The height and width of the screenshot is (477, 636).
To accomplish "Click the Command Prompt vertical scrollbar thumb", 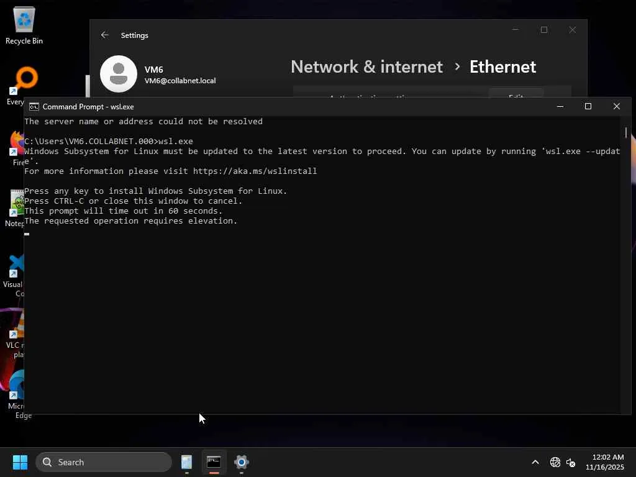I will coord(626,133).
